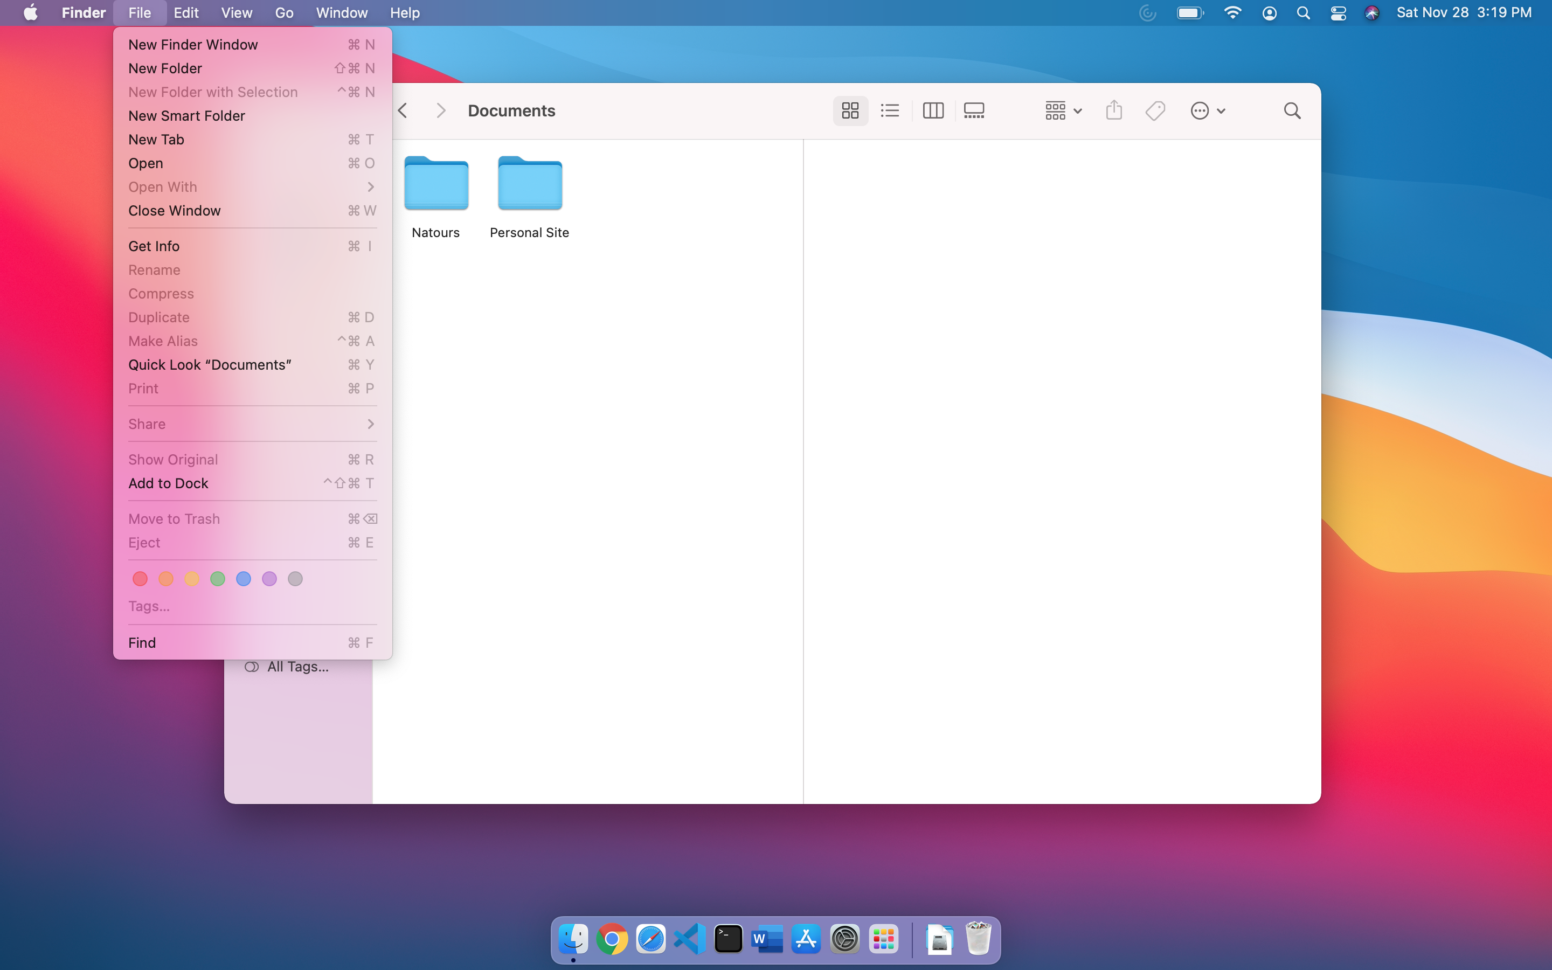This screenshot has width=1552, height=970.
Task: Open Safari from the Dock
Action: coord(651,939)
